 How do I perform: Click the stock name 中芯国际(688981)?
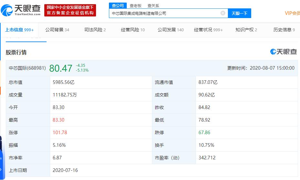tap(27, 68)
